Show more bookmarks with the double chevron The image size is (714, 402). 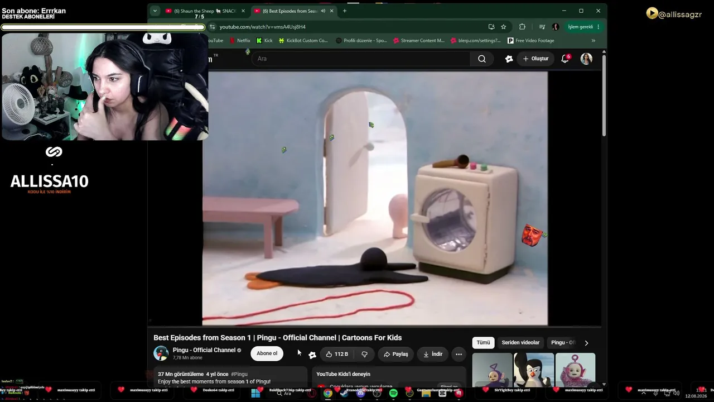click(x=593, y=41)
